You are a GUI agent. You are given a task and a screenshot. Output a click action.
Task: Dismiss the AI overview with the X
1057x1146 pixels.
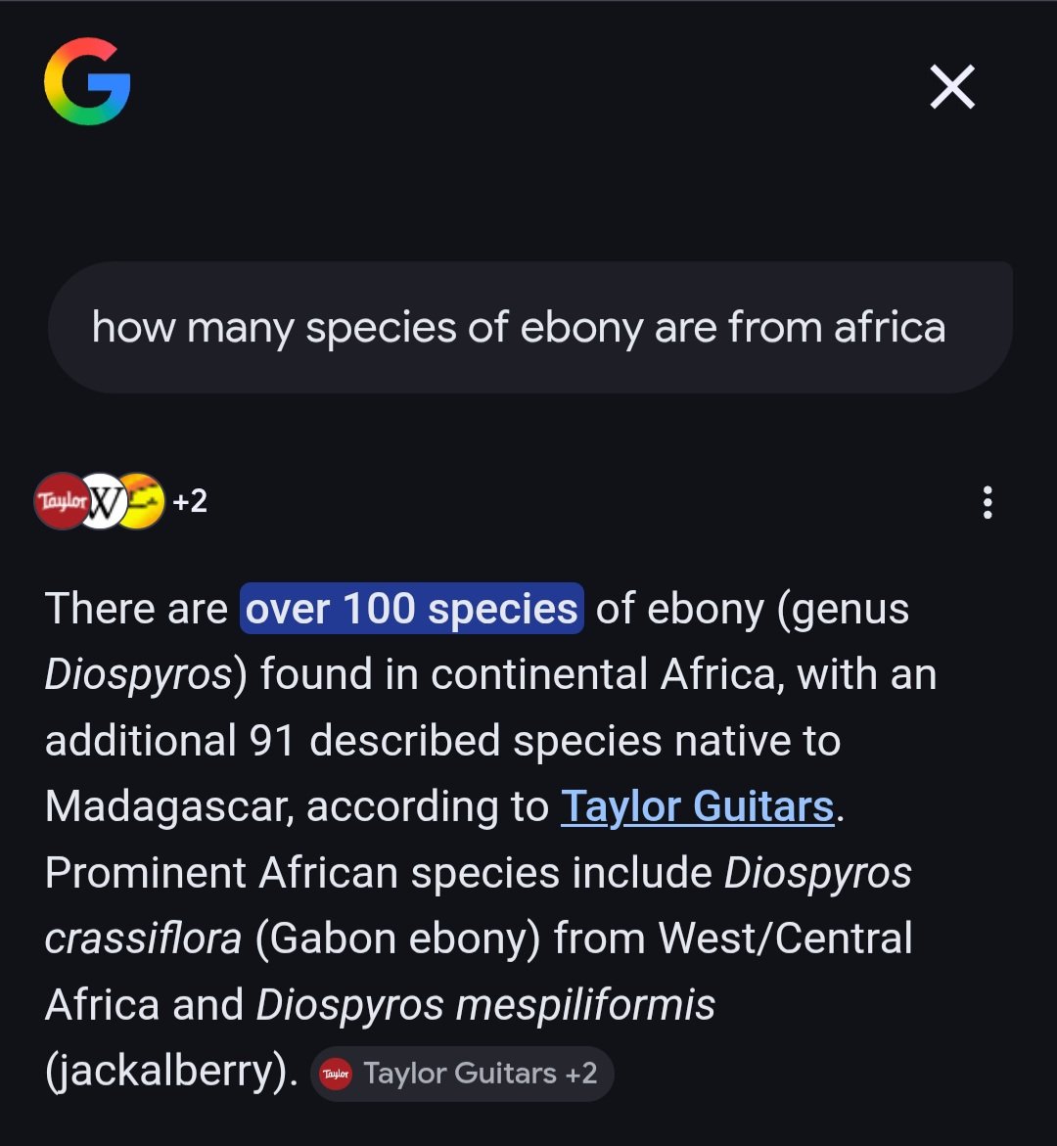(950, 86)
